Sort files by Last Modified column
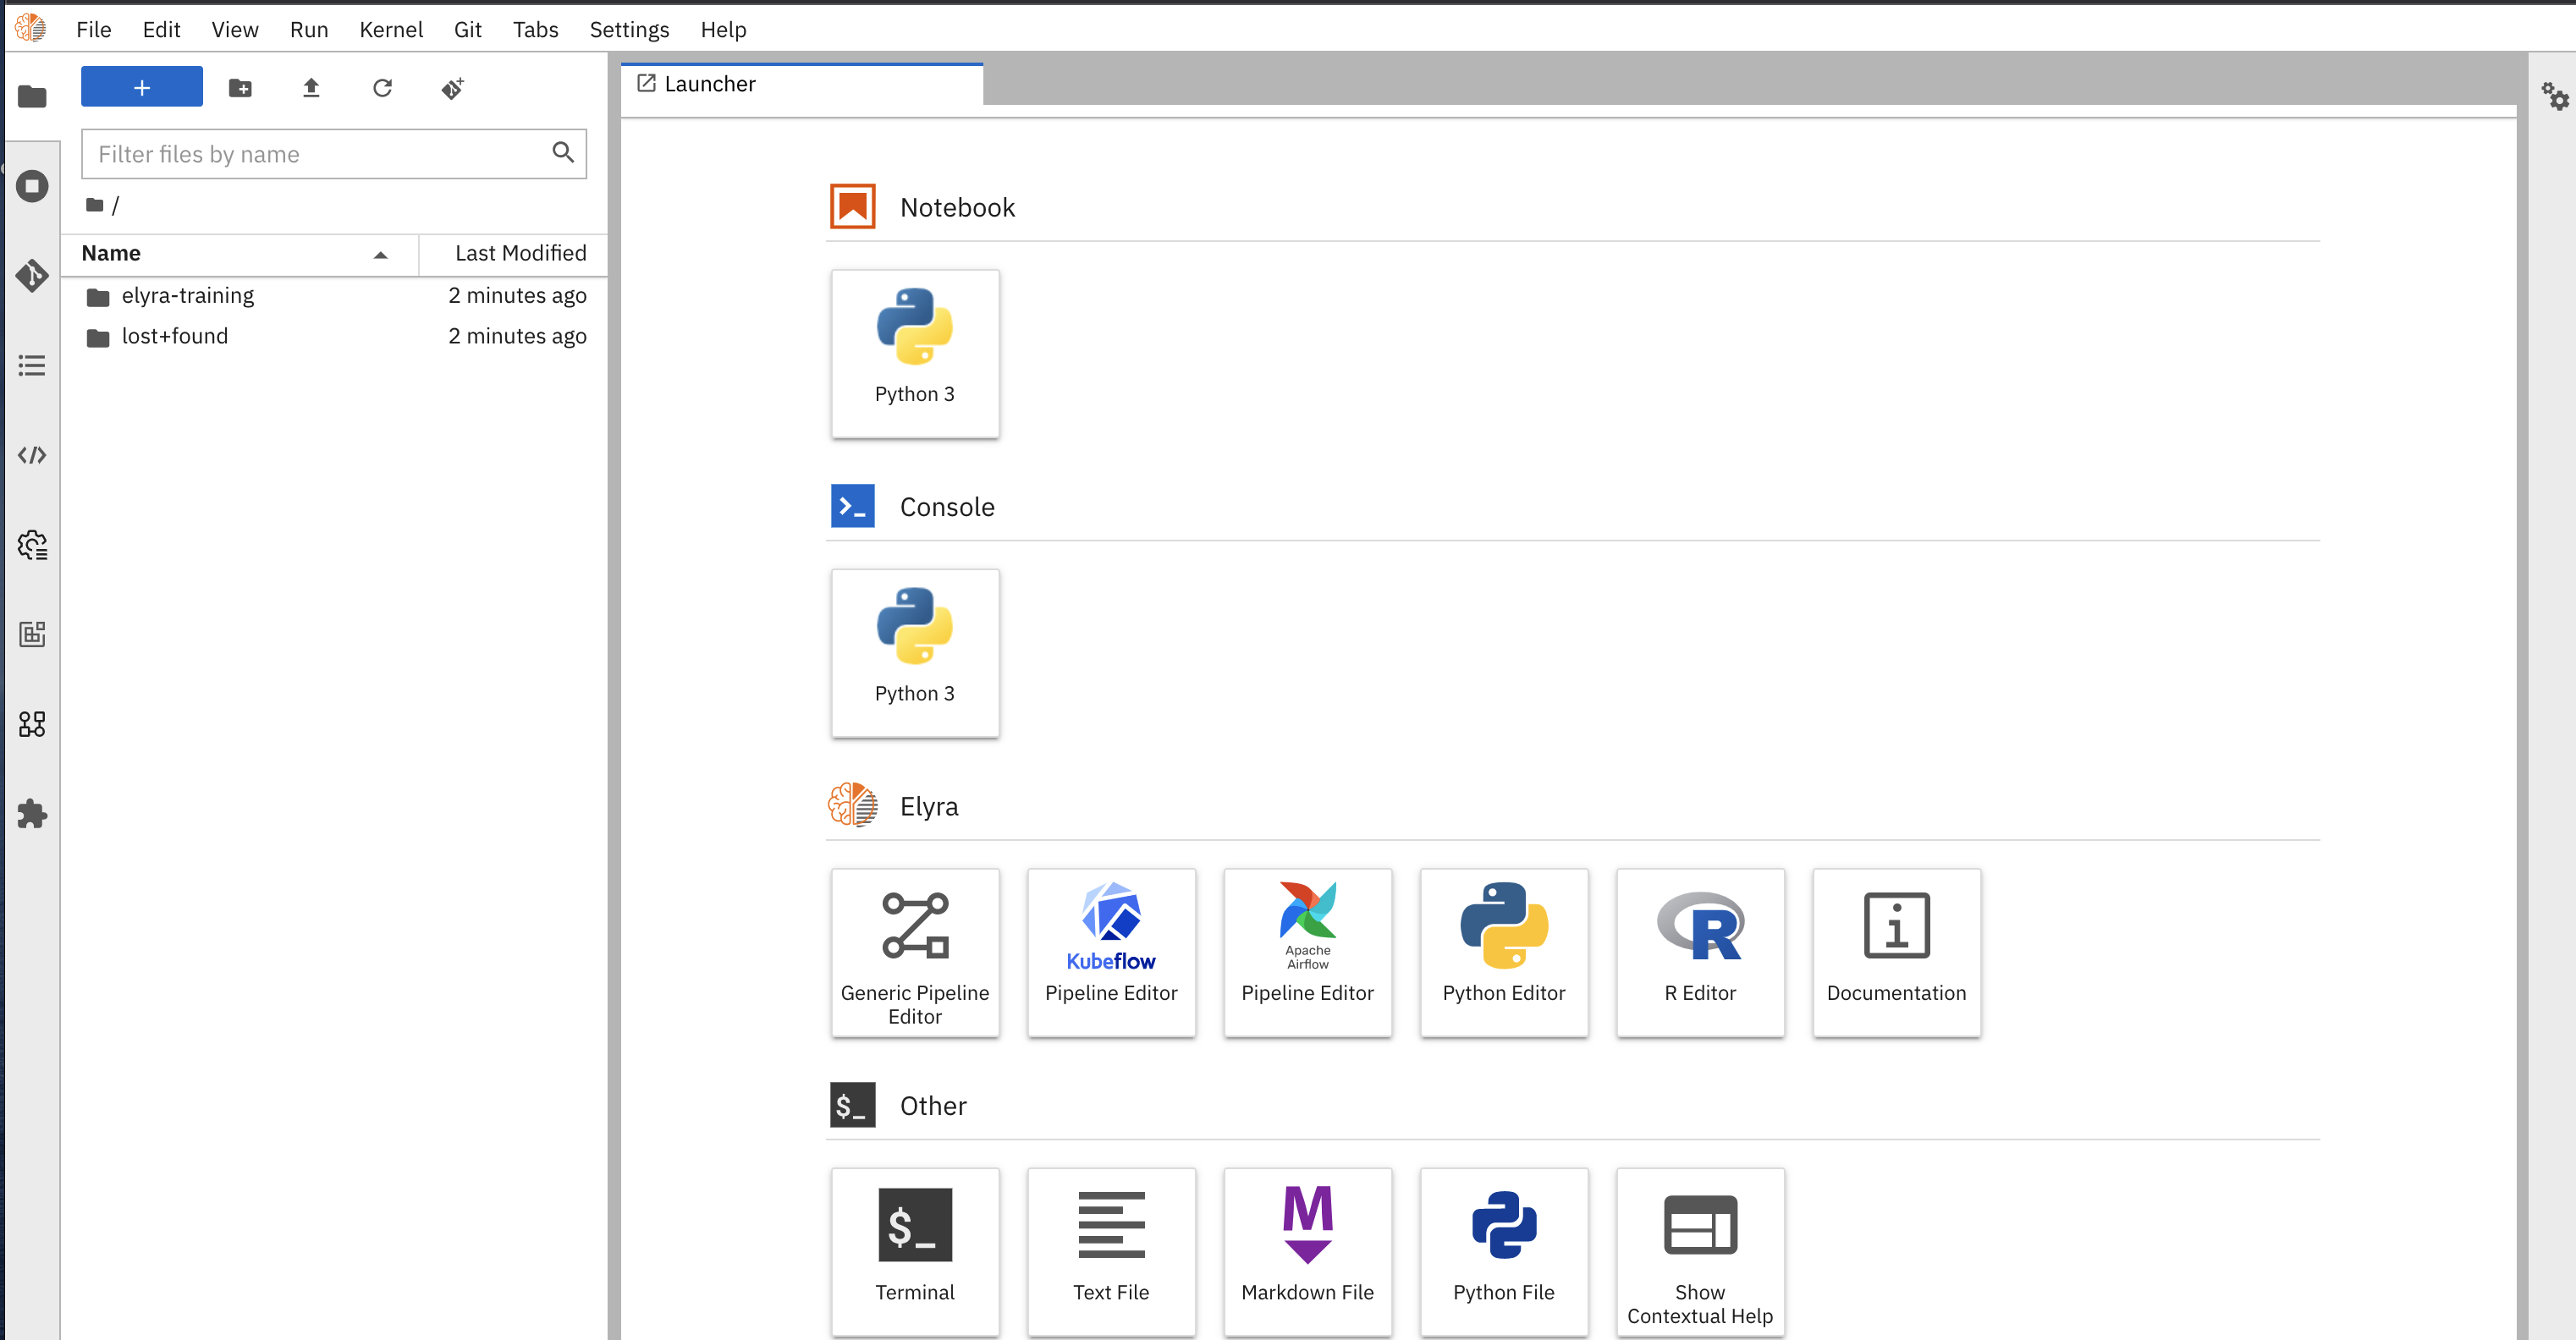 click(x=519, y=253)
